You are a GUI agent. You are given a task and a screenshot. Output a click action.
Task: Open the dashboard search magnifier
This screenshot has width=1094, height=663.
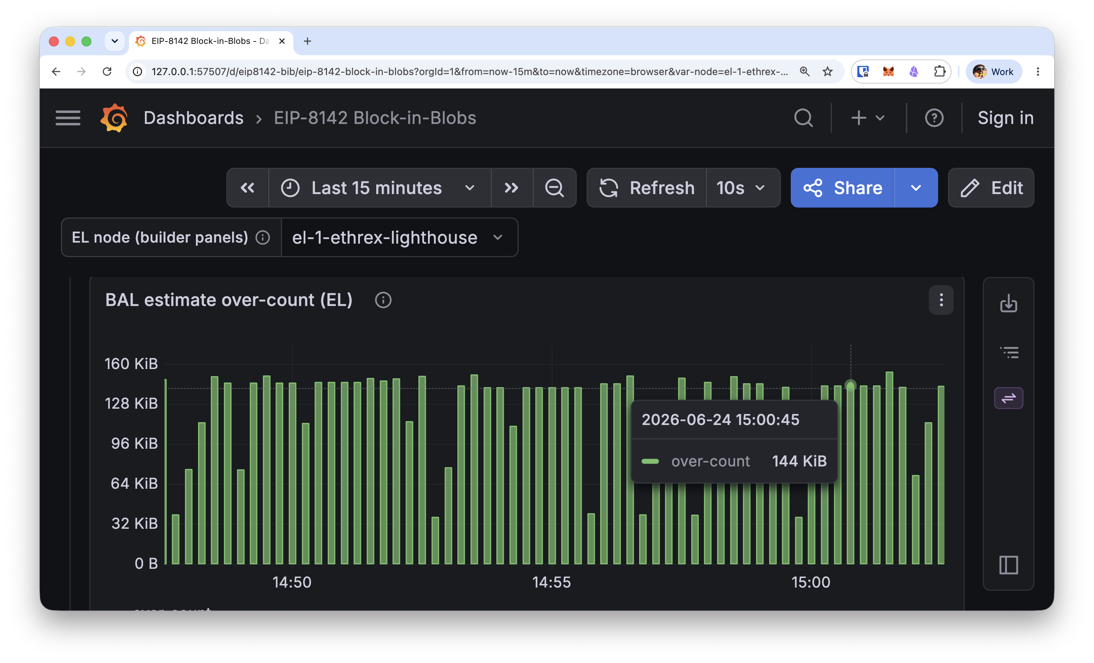point(803,118)
